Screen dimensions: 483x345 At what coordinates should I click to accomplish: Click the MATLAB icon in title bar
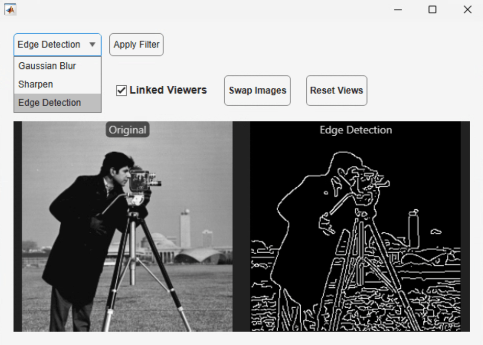coord(10,10)
